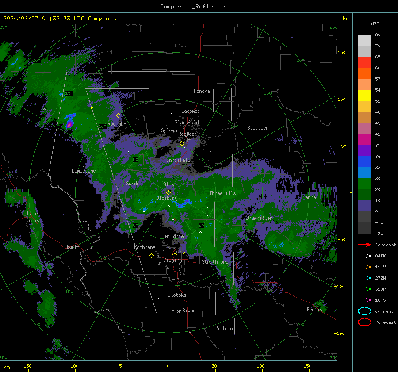Click the Calgary city label
This screenshot has height=372, width=398.
point(172,260)
